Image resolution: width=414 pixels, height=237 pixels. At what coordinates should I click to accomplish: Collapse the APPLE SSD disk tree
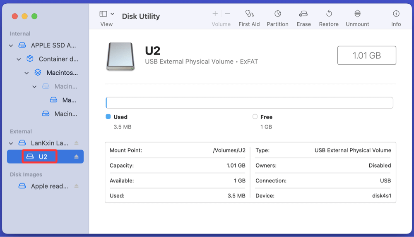pos(11,46)
